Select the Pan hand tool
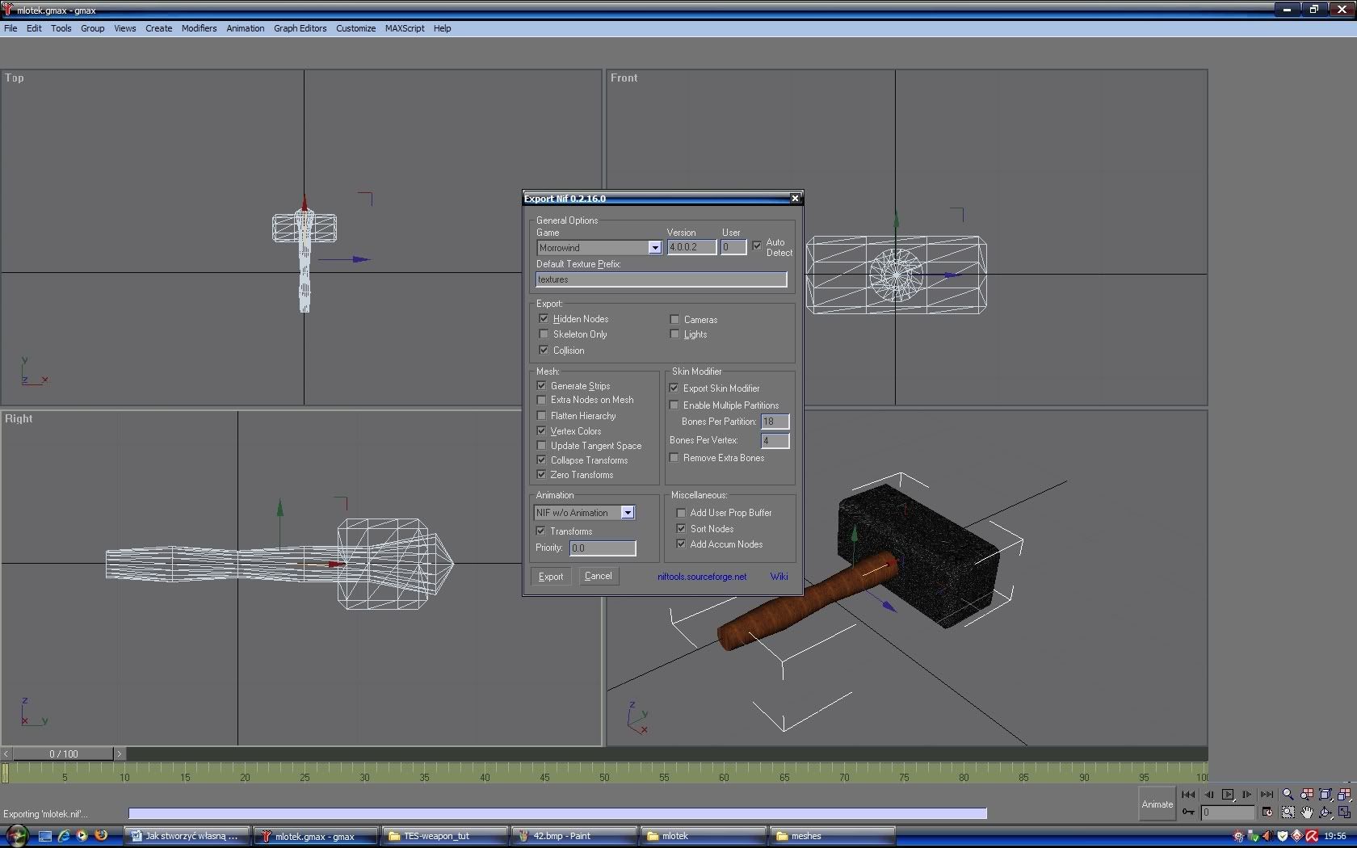This screenshot has height=848, width=1357. tap(1306, 812)
